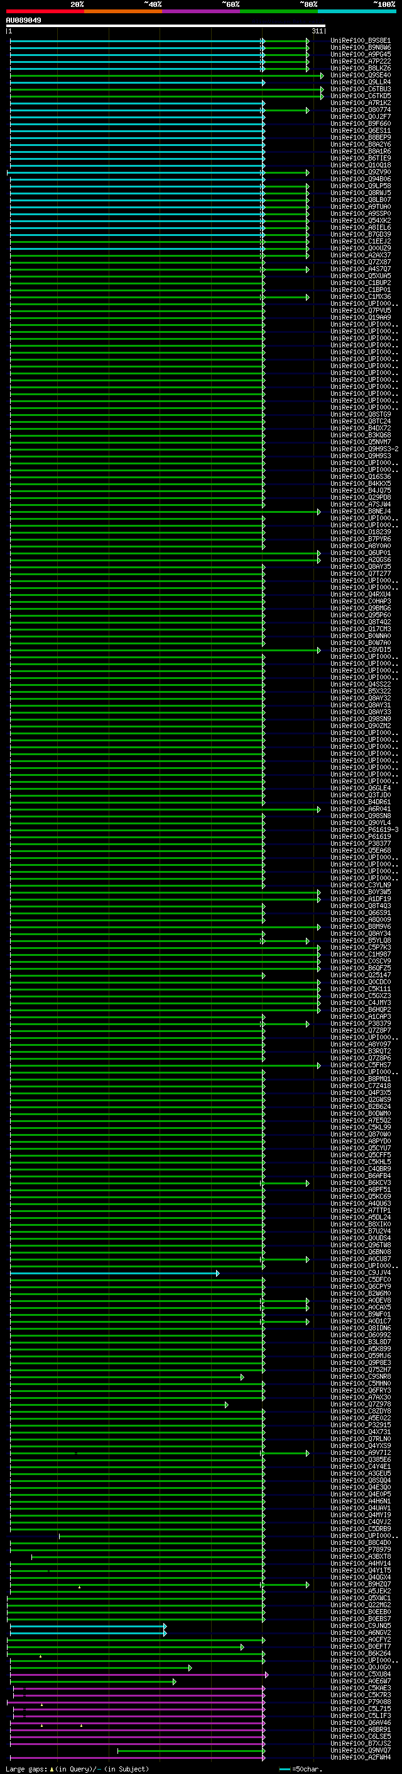
Task: Open hit UniRef100_B8LKZ6
Action: pos(361,68)
